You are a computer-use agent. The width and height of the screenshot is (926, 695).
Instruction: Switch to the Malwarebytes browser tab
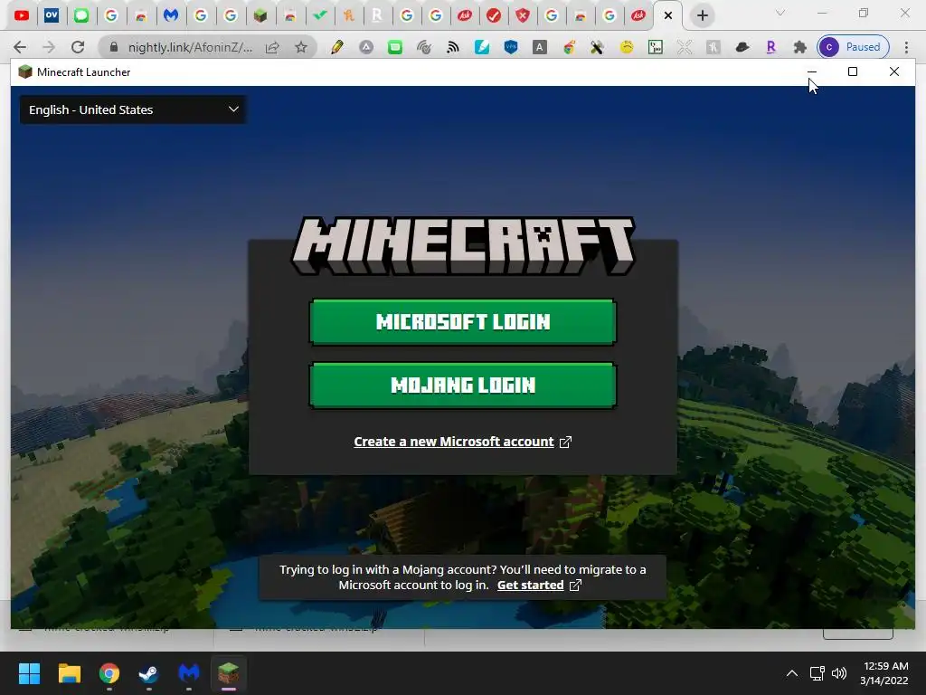point(171,15)
